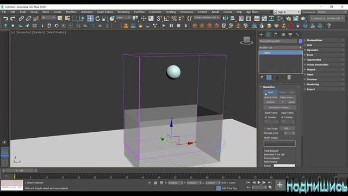Open the Rendering menu
The image size is (348, 196).
(x=123, y=12)
